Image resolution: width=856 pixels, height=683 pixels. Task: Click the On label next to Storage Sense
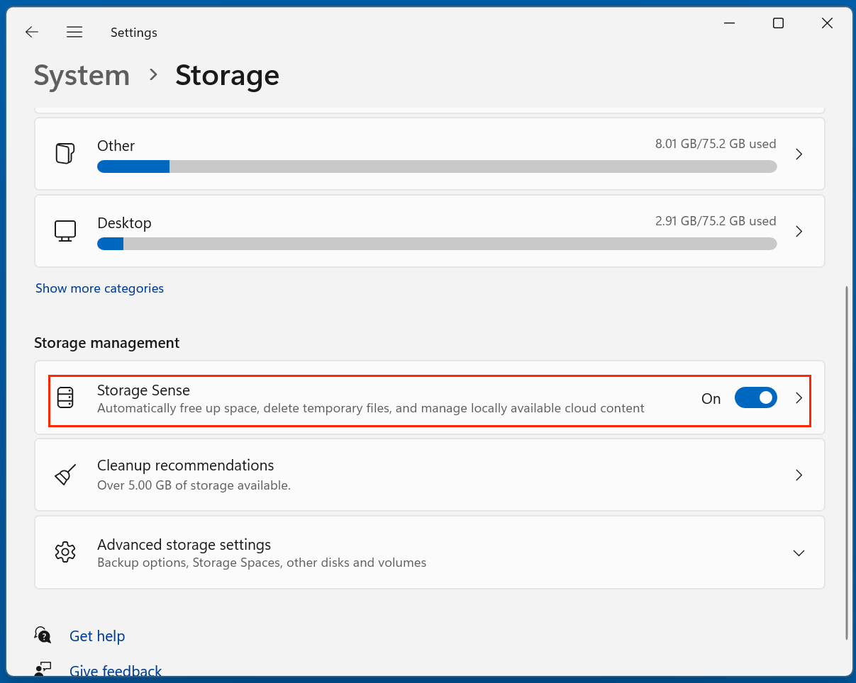pos(711,399)
